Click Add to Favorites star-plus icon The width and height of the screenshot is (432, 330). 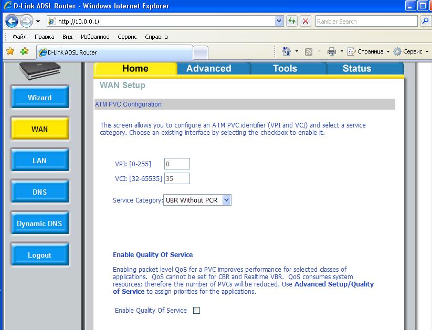click(x=25, y=51)
